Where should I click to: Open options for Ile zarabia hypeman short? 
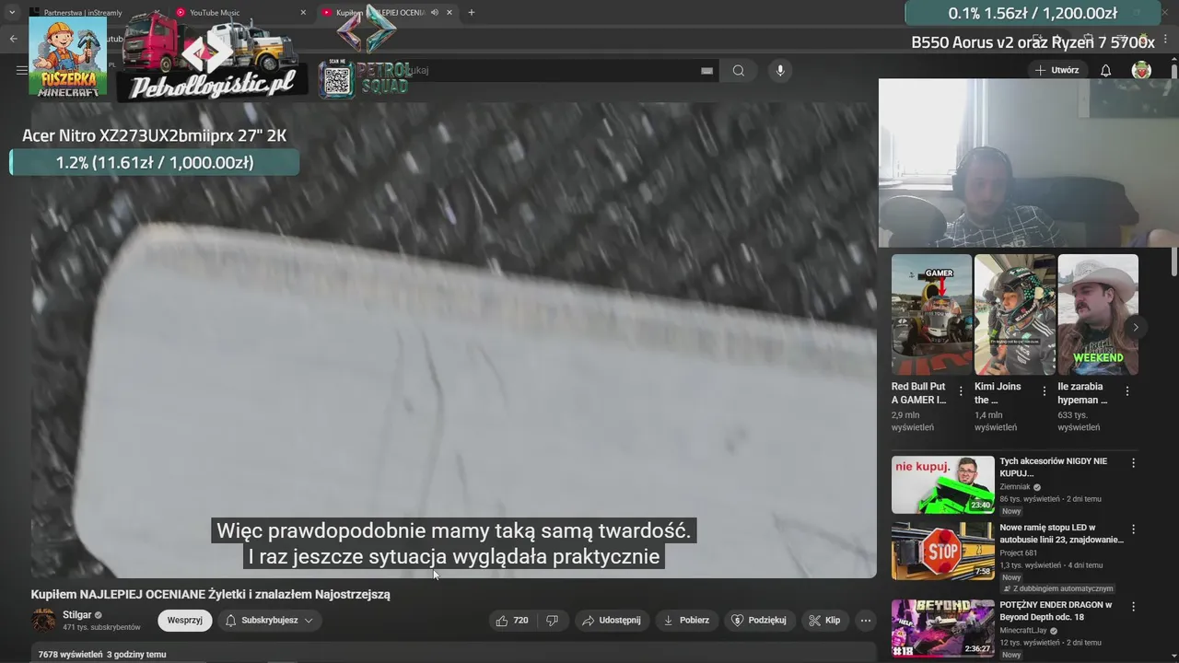point(1127,391)
